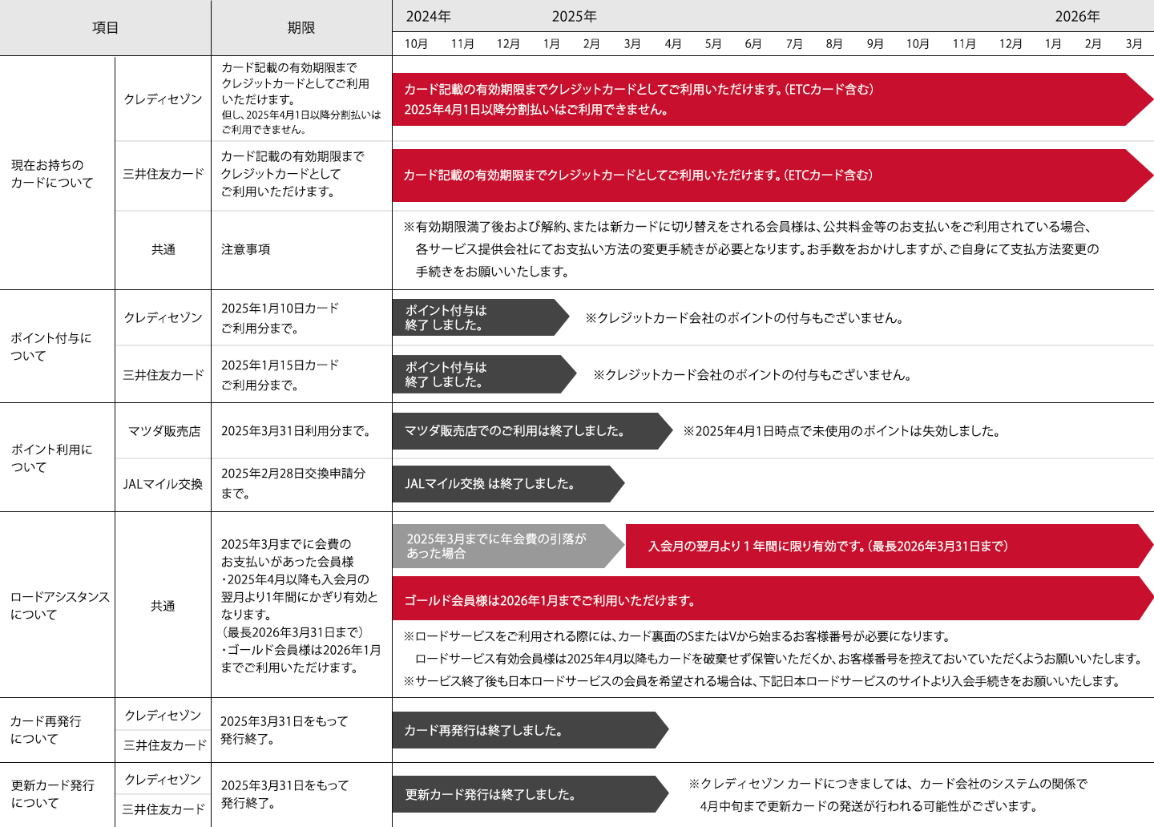Select 'クレディセゾン' in the ポイント付与 section
Screen dimensions: 1154x827
(x=163, y=318)
